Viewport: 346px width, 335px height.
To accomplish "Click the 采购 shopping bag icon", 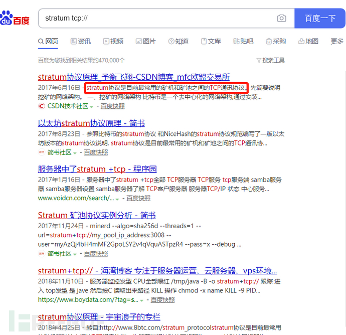I will (x=269, y=41).
